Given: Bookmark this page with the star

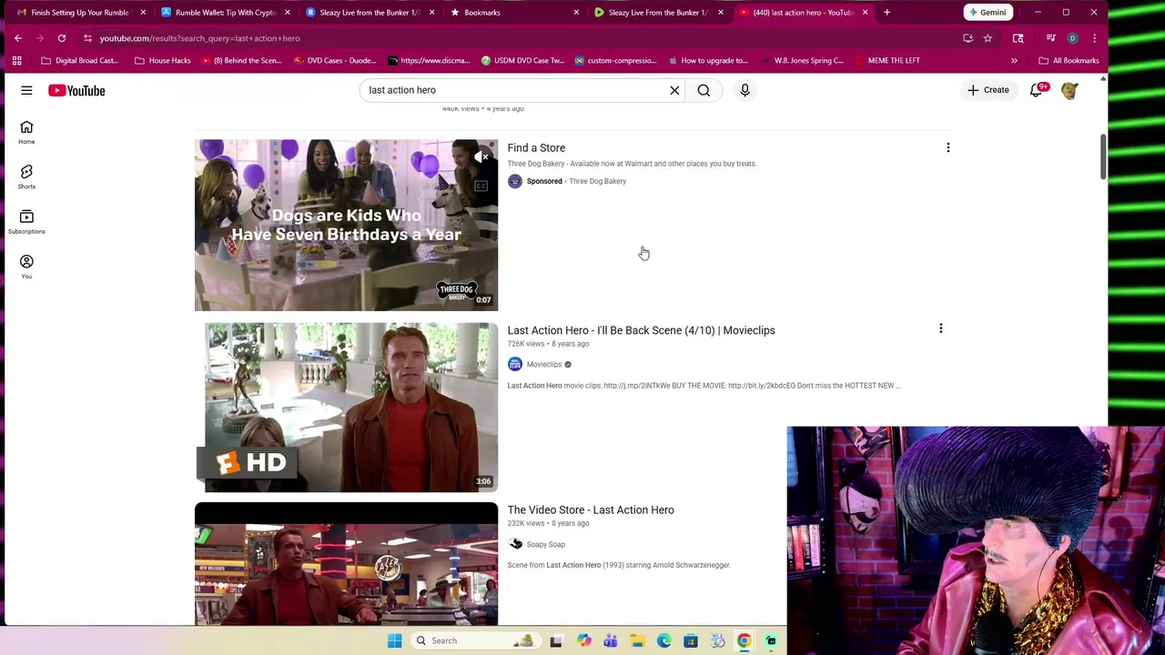Looking at the screenshot, I should click(988, 38).
